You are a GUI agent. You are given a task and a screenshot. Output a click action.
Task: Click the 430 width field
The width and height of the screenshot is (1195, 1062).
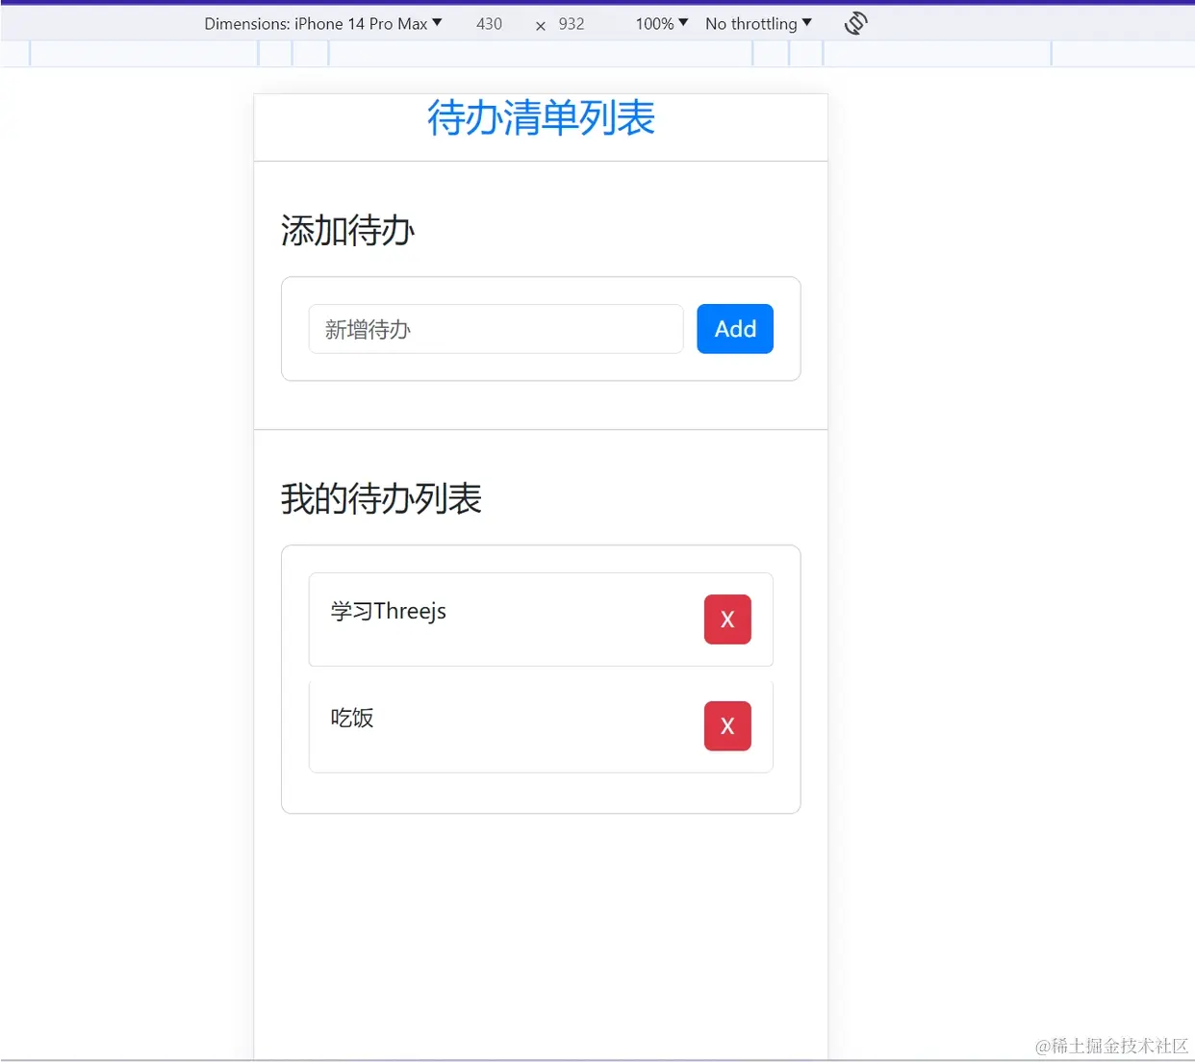pos(490,23)
